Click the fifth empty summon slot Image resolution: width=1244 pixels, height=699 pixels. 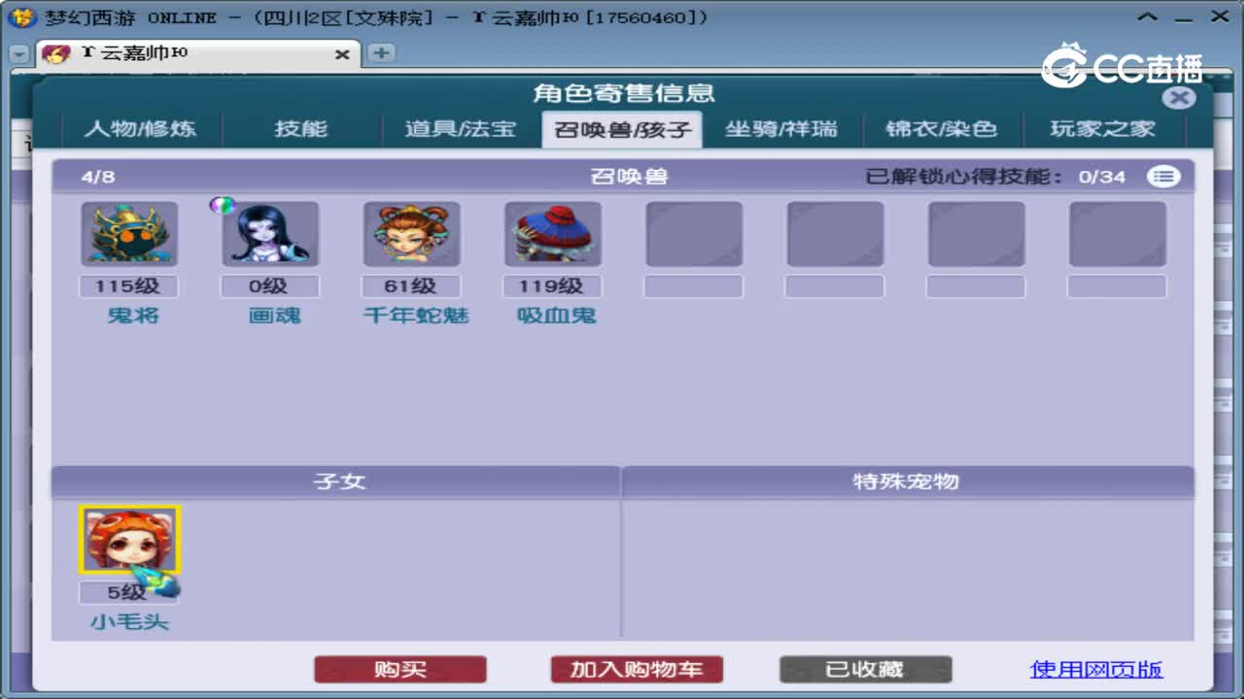[x=694, y=234]
